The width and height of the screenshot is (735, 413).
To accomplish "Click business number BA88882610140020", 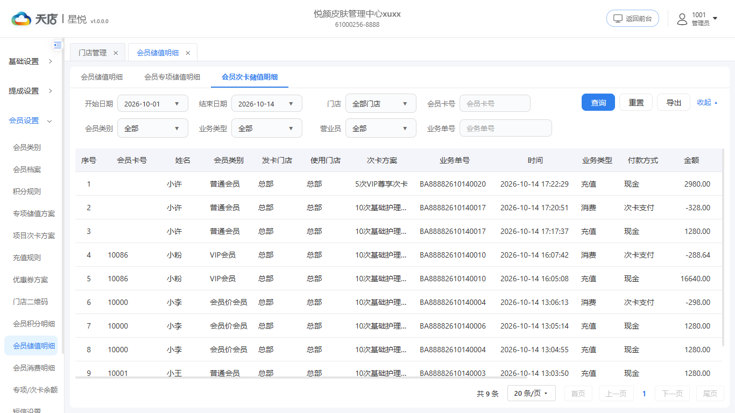I will coord(453,184).
